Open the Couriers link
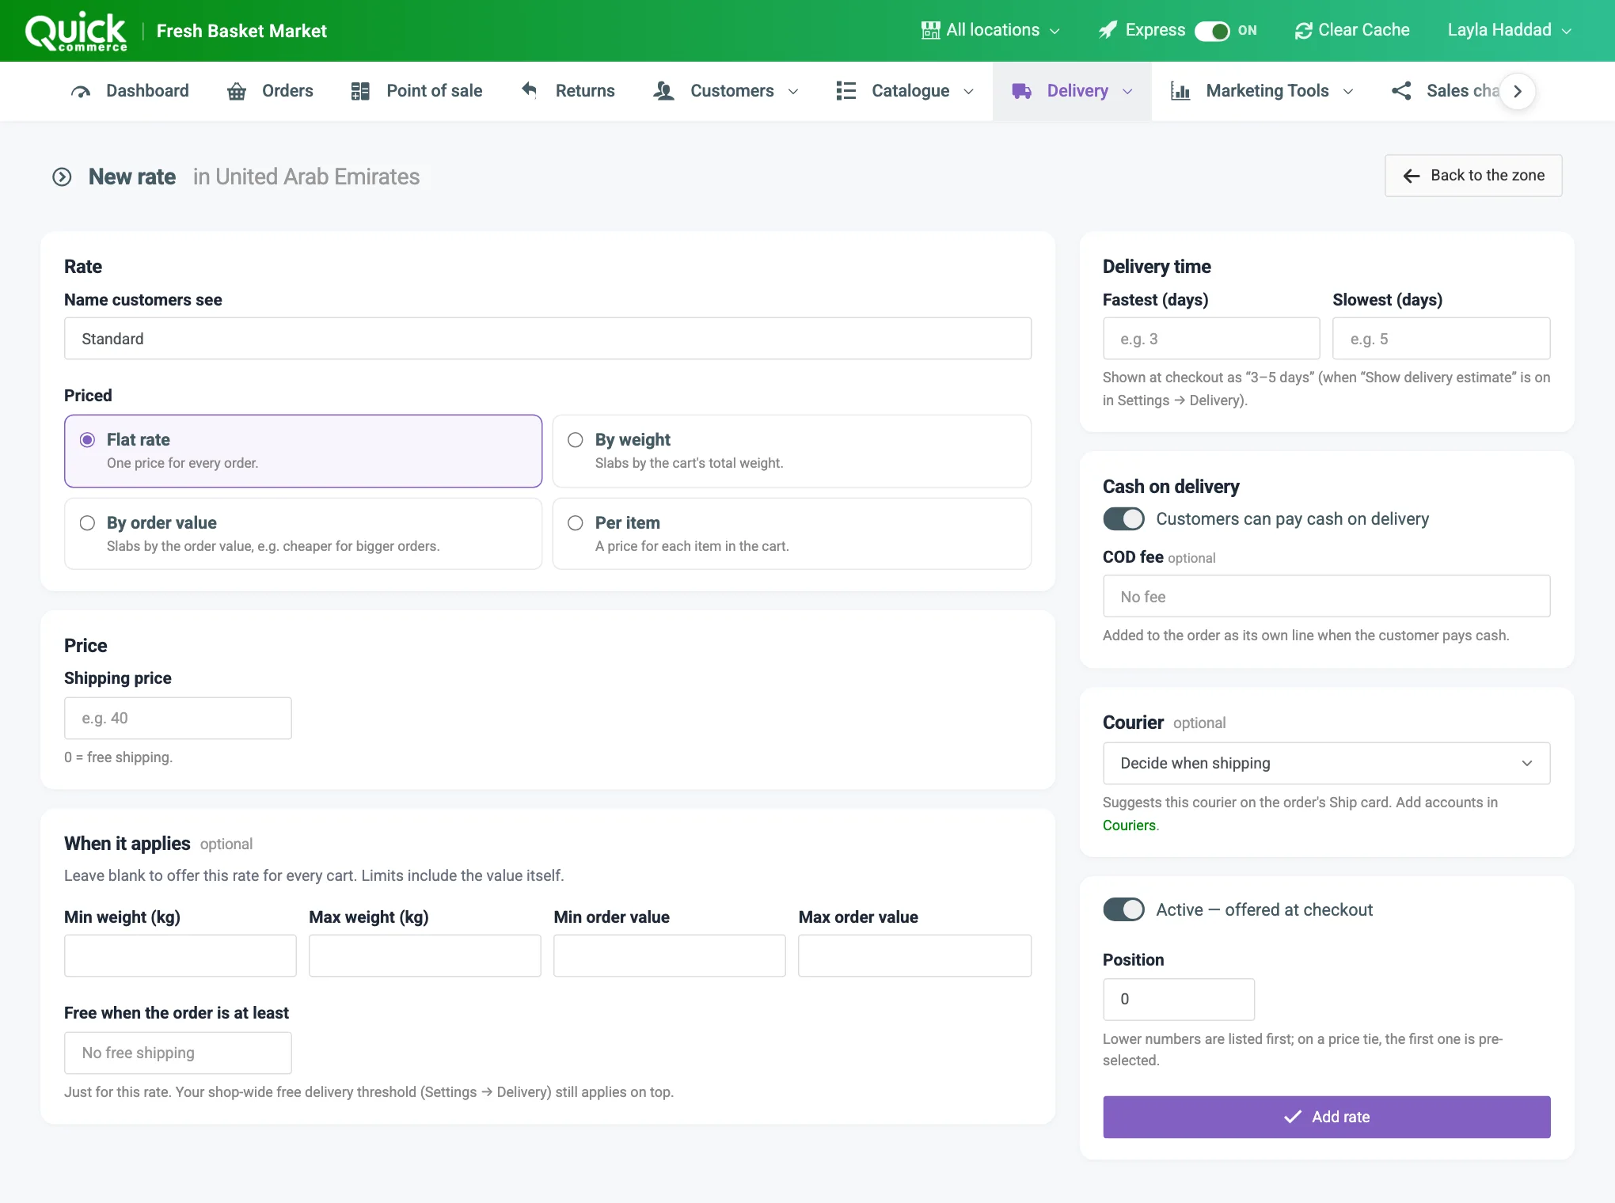Image resolution: width=1615 pixels, height=1203 pixels. 1129,825
